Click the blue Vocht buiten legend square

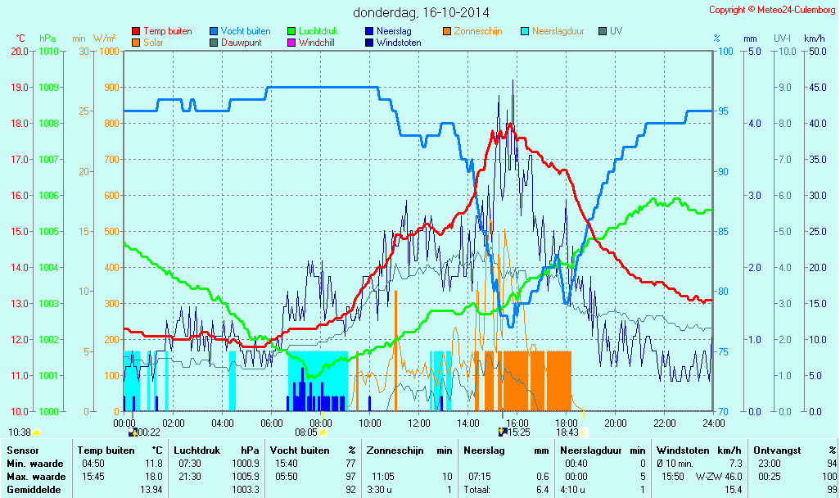214,31
